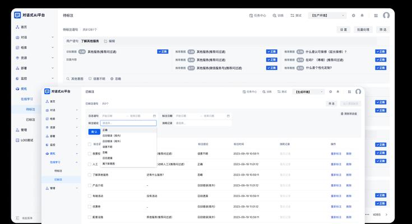Choose 召回错误(库外) from the open dropdown list
Screen dimensions: 412x224
pos(128,141)
